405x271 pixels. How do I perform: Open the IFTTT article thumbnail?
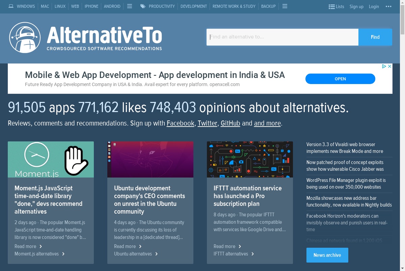point(250,159)
